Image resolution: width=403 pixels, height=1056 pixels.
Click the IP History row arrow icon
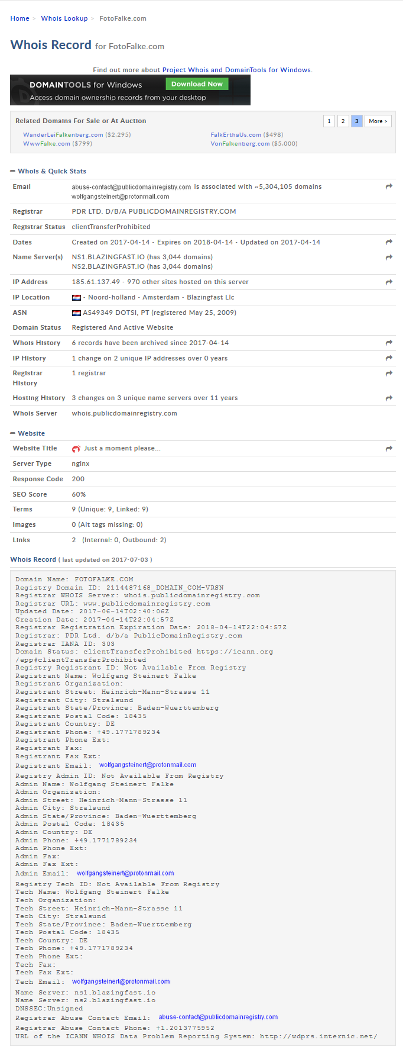click(x=389, y=358)
